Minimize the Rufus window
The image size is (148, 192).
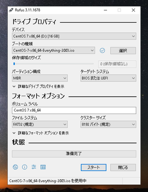click(x=105, y=10)
